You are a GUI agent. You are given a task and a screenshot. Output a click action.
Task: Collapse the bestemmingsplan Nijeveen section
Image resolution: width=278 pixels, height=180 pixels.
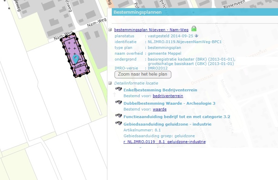(x=110, y=30)
